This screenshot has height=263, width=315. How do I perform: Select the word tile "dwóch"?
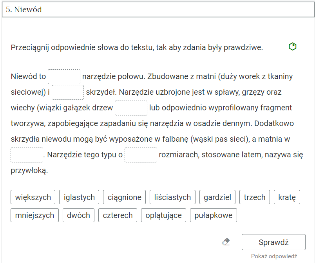click(78, 215)
